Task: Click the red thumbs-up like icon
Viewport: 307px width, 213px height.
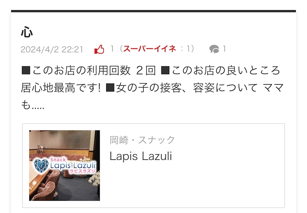Action: [99, 49]
